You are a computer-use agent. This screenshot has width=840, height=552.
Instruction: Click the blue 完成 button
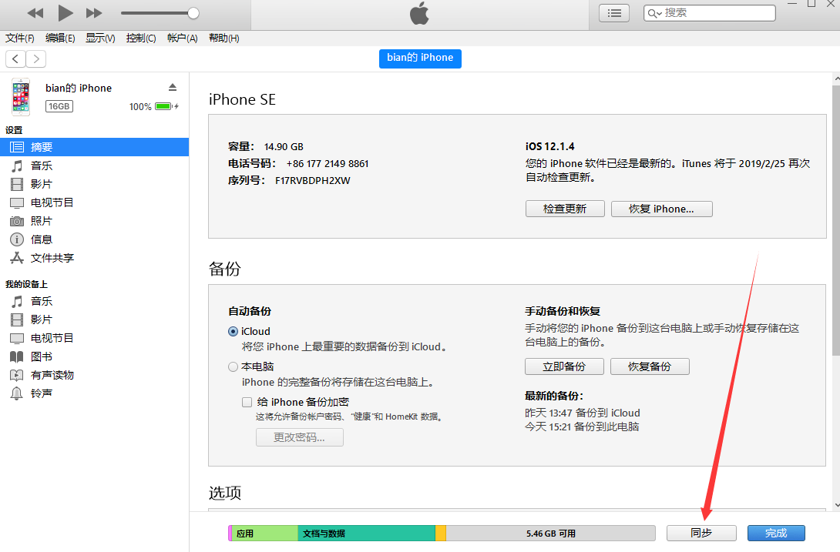click(776, 534)
